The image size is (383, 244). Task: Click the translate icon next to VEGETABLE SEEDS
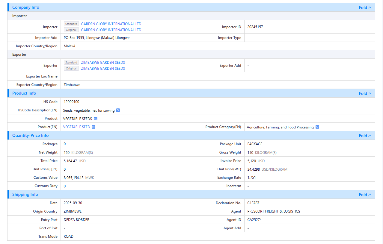(x=96, y=119)
